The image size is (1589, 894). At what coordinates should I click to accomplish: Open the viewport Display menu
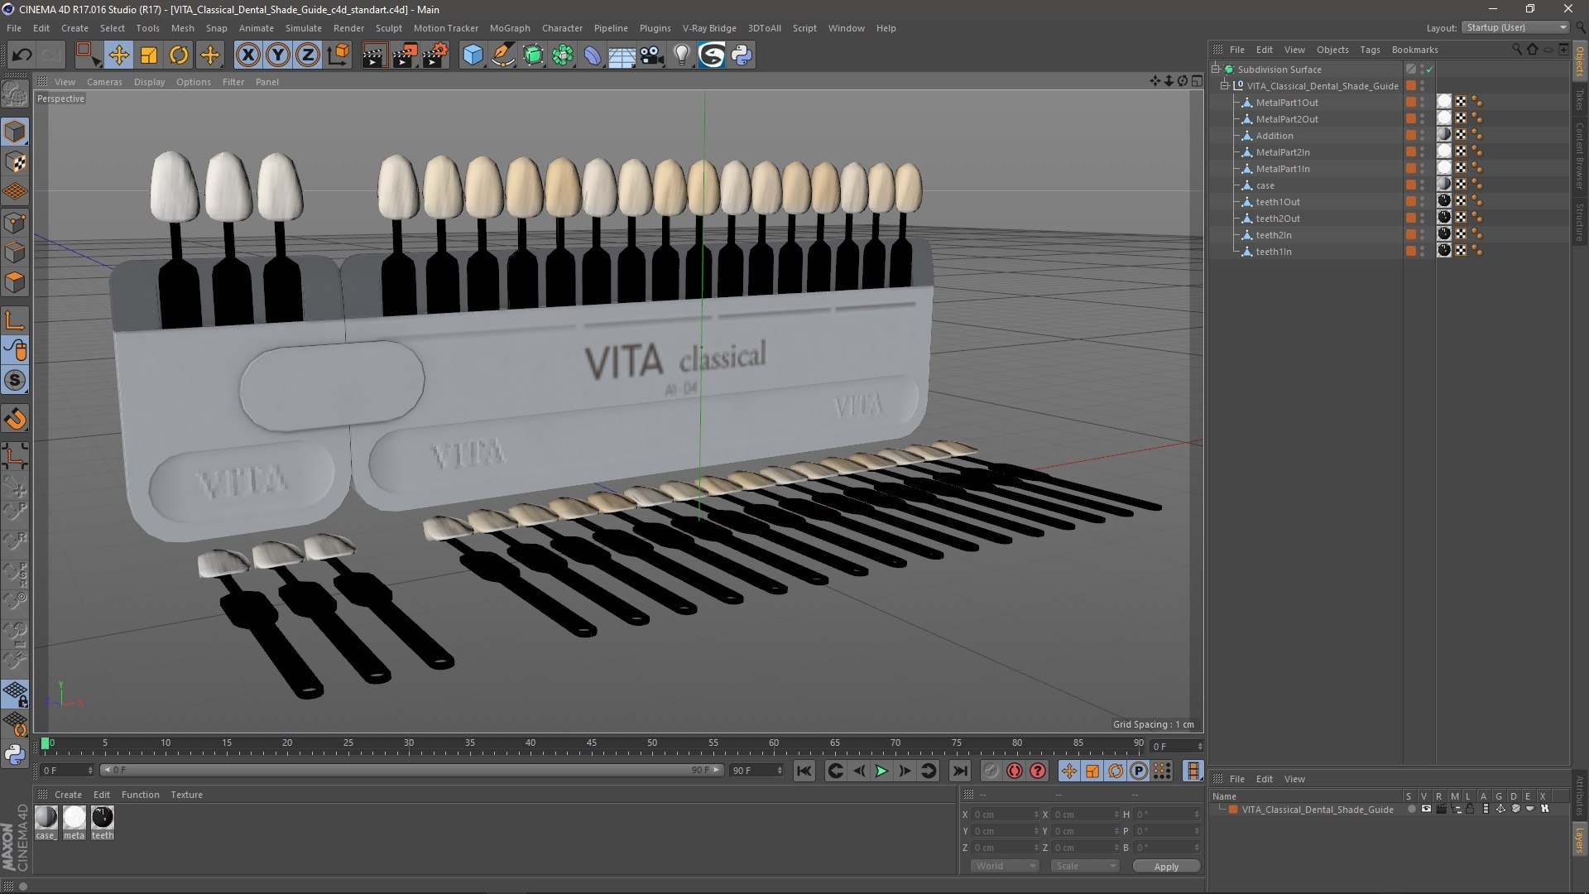150,82
